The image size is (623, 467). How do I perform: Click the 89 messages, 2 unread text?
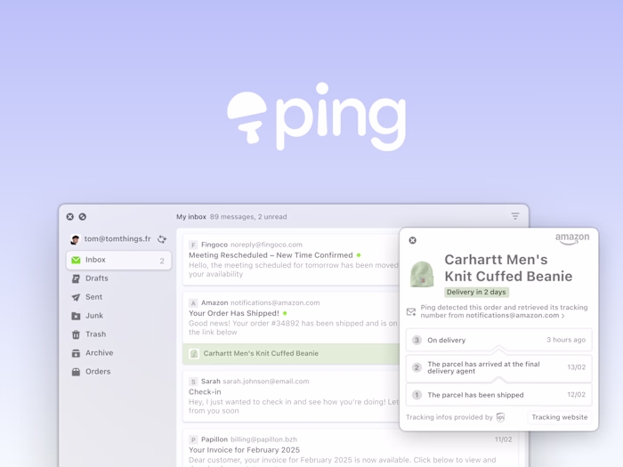coord(248,217)
